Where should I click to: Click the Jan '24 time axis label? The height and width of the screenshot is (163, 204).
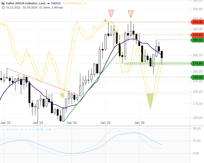[72, 123]
